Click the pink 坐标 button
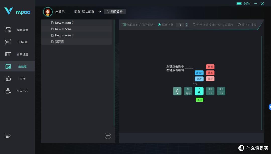The height and width of the screenshot is (154, 271). [x=210, y=79]
